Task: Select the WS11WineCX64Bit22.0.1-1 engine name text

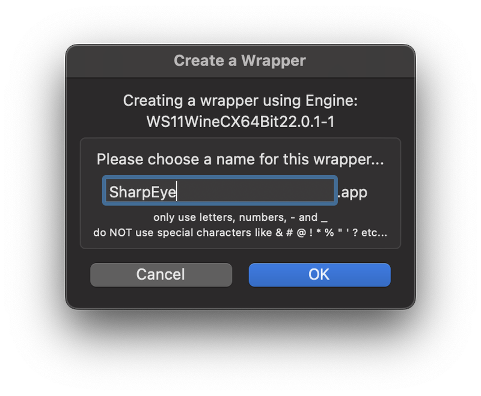Action: click(x=240, y=122)
